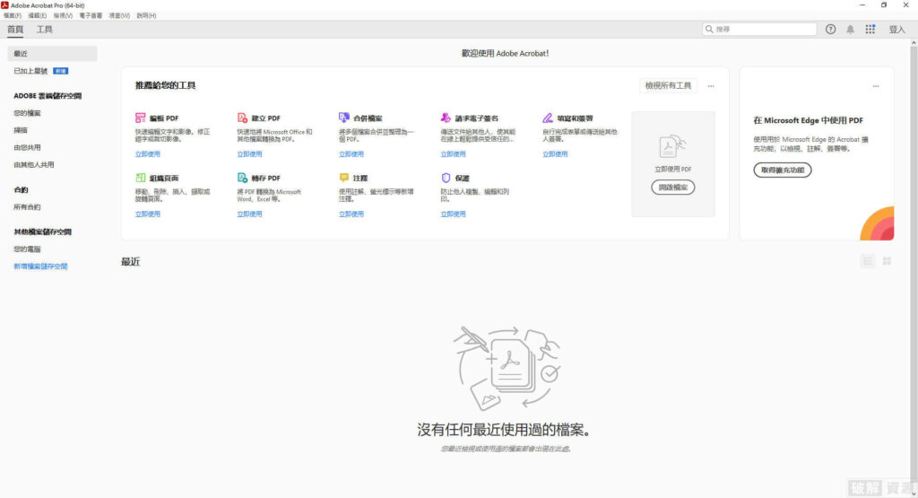Switch recent files to grid view

[x=887, y=261]
